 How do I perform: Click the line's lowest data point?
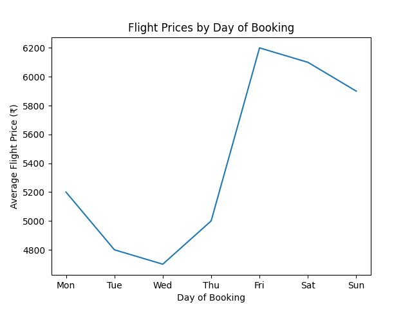point(163,264)
